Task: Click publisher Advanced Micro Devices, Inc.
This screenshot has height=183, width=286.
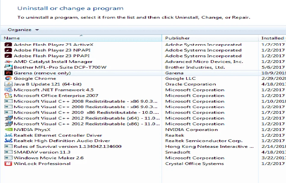Action: (x=204, y=61)
